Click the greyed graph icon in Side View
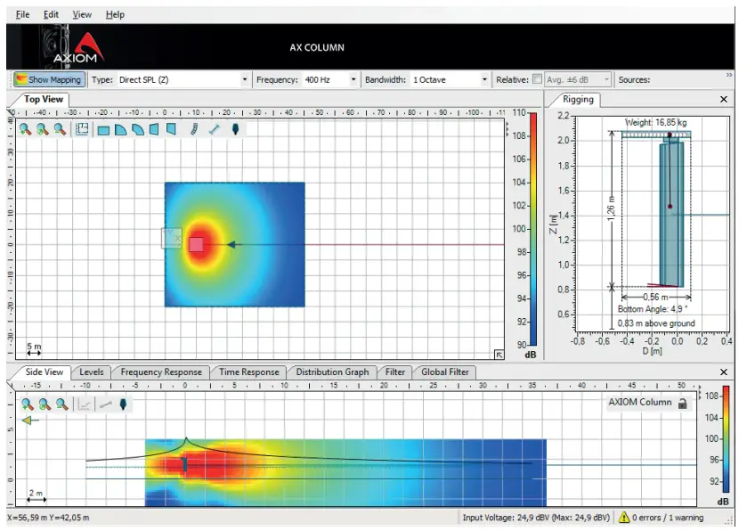This screenshot has height=531, width=747. [x=84, y=404]
